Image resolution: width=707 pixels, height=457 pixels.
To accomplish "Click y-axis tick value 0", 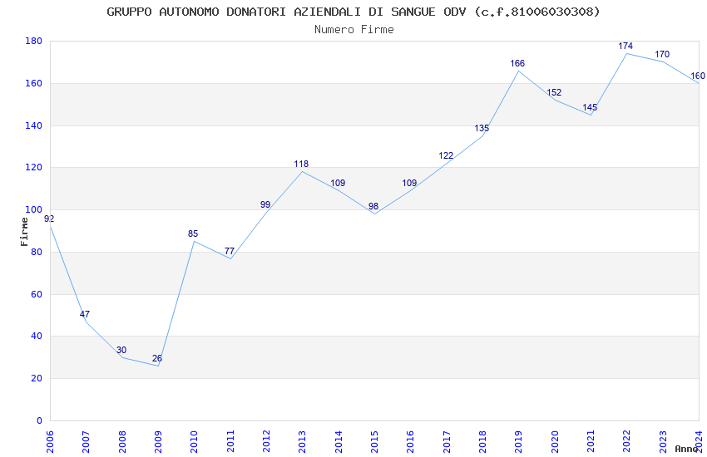I will (40, 420).
